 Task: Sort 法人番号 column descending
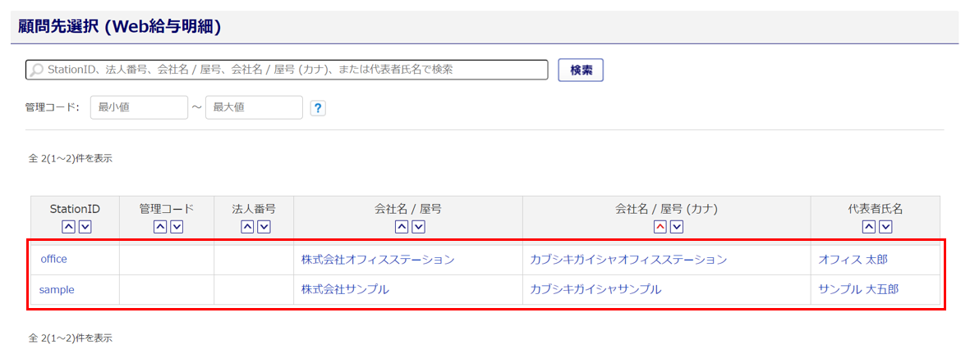264,227
